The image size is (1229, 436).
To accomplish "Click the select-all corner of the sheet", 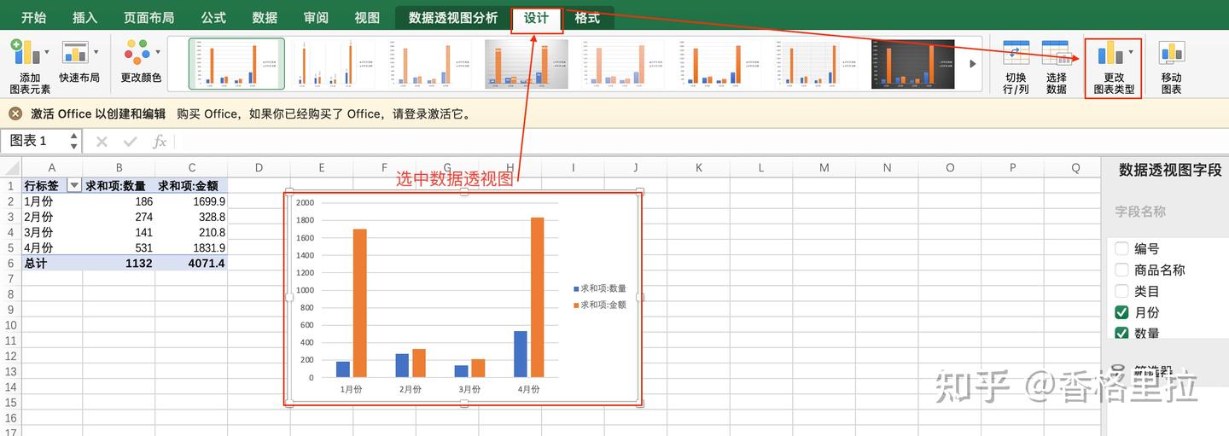I will click(10, 167).
